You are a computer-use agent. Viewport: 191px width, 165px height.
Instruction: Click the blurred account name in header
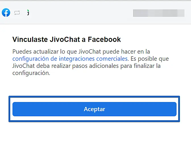(159, 13)
